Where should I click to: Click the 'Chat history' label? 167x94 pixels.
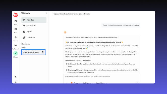click(x=26, y=44)
